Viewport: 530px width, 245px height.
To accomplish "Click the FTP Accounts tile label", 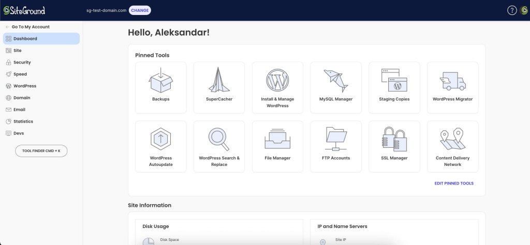I will click(335, 158).
